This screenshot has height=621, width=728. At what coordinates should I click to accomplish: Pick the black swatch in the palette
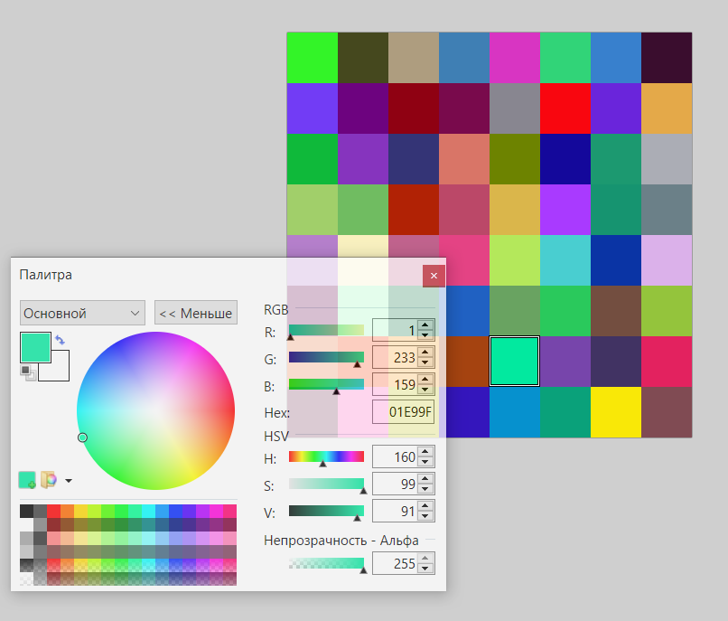click(x=26, y=511)
